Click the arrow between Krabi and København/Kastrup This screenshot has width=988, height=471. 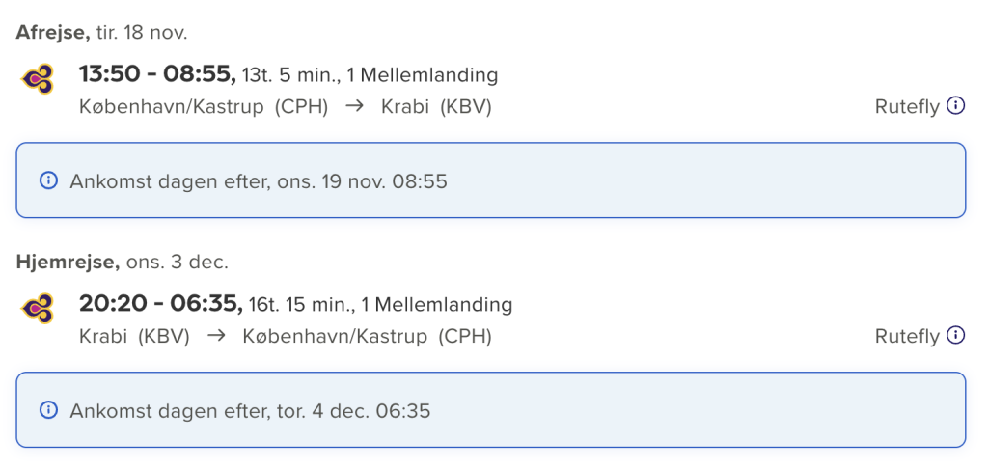coord(216,336)
